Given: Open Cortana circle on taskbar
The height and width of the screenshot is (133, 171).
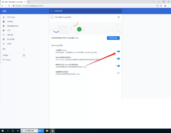Looking at the screenshot, I should point(13,131).
